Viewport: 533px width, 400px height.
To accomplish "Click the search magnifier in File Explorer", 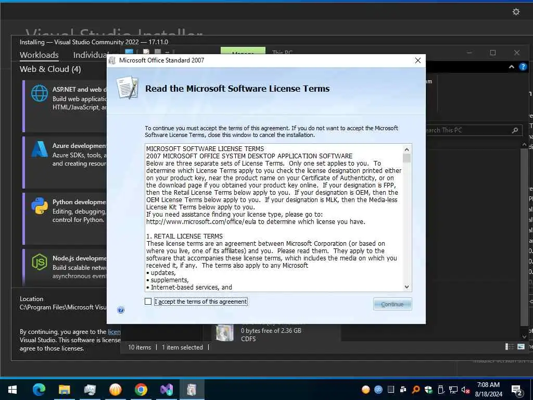I will tap(515, 130).
